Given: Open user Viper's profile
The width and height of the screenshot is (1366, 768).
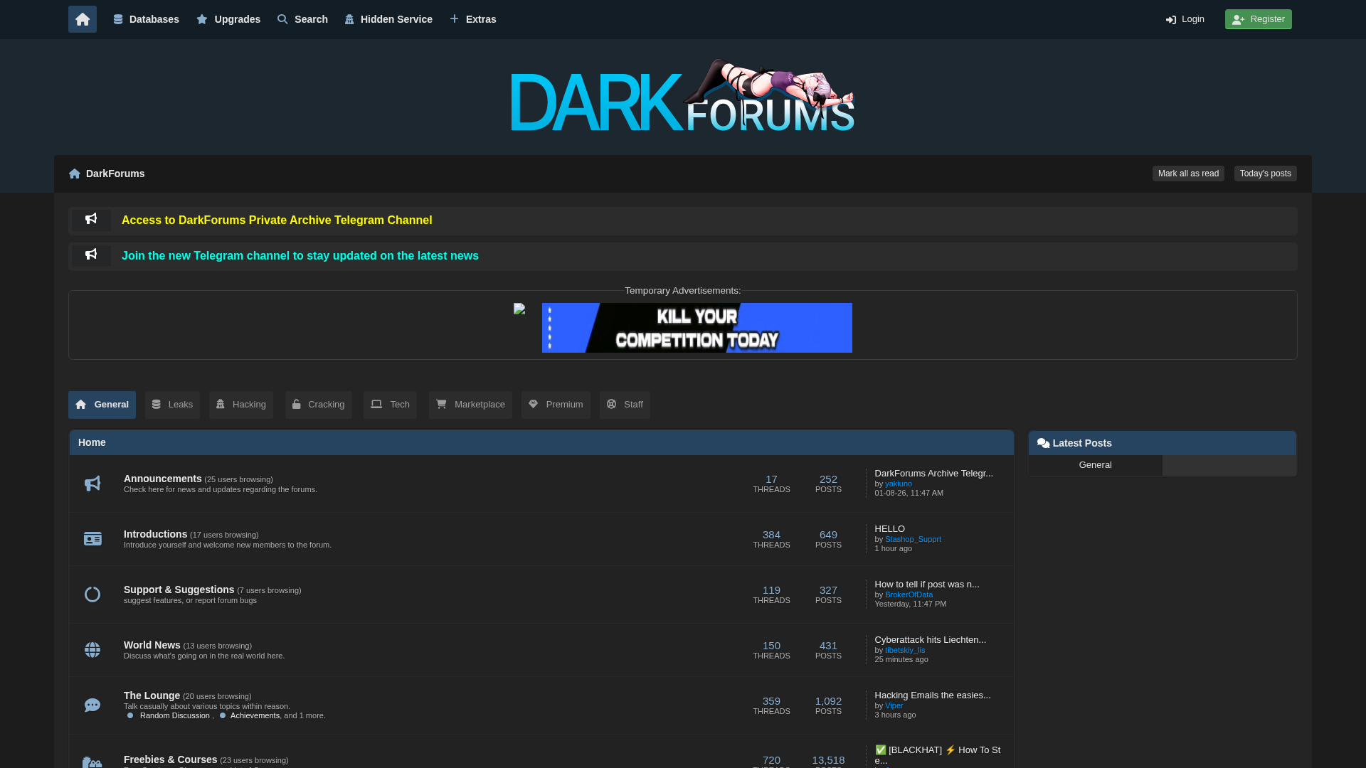Looking at the screenshot, I should (x=894, y=705).
